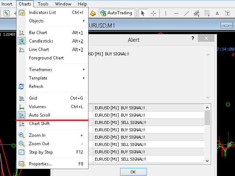Select the crosshair tool
235x176 pixels.
coord(153,13)
